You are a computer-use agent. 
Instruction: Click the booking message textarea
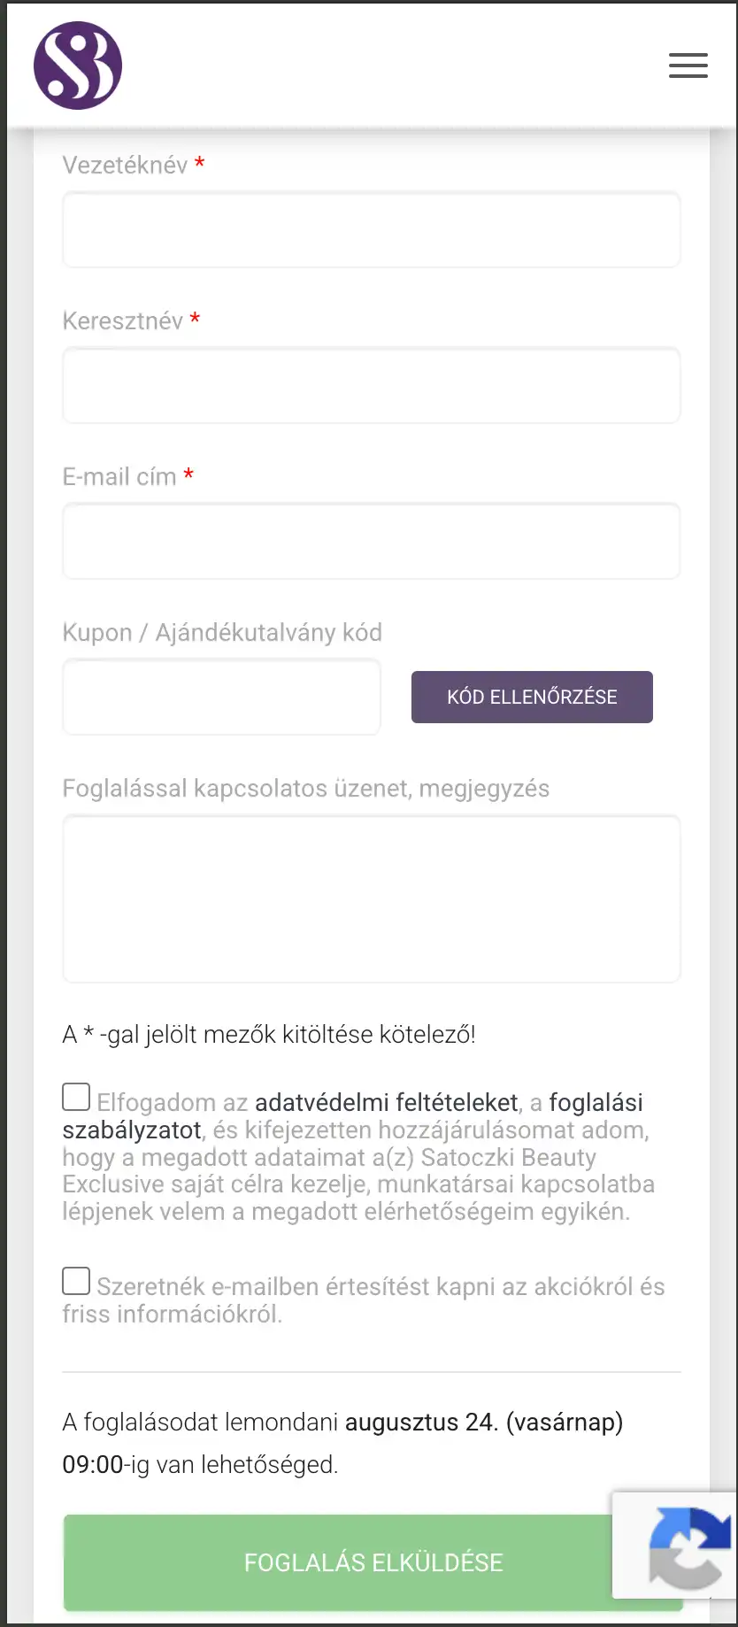click(371, 898)
